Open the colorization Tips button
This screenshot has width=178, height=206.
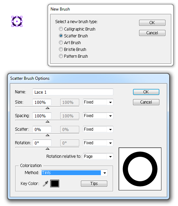(94, 184)
